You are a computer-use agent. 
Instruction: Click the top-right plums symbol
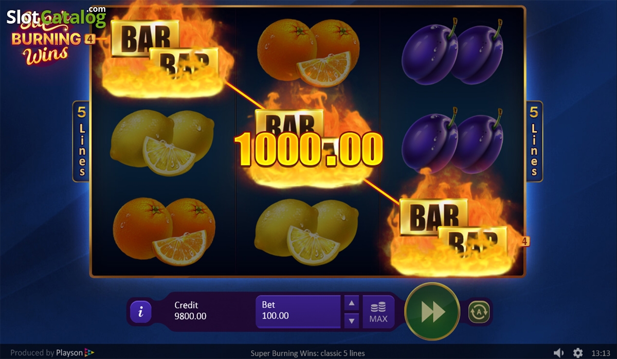point(453,51)
